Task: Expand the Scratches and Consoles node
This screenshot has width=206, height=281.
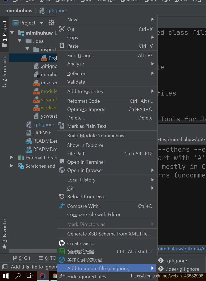Action: coord(11,166)
